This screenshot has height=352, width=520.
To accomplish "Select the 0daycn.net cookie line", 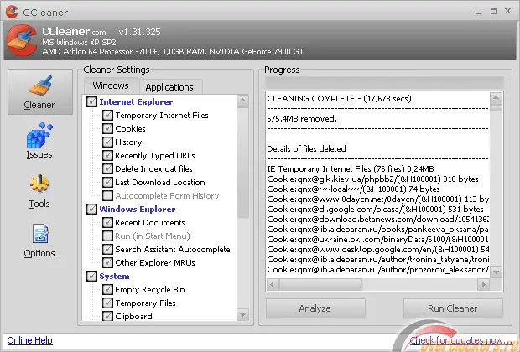I will coord(377,199).
